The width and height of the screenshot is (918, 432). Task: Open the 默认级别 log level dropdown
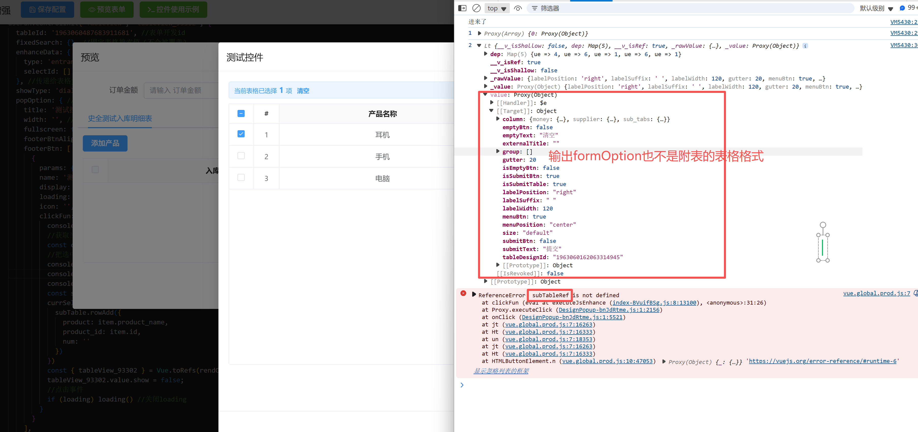876,8
